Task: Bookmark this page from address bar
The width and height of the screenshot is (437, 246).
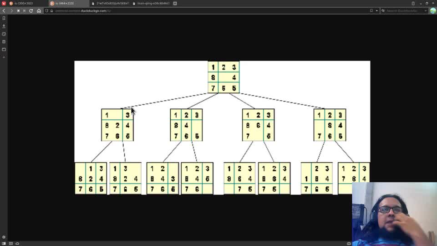Action: 371,10
